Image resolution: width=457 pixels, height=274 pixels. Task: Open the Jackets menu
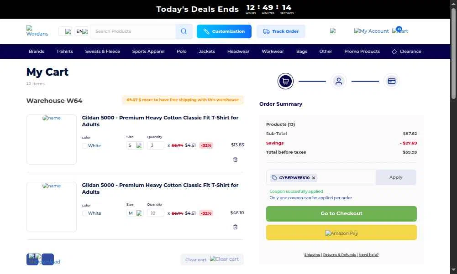coord(207,52)
